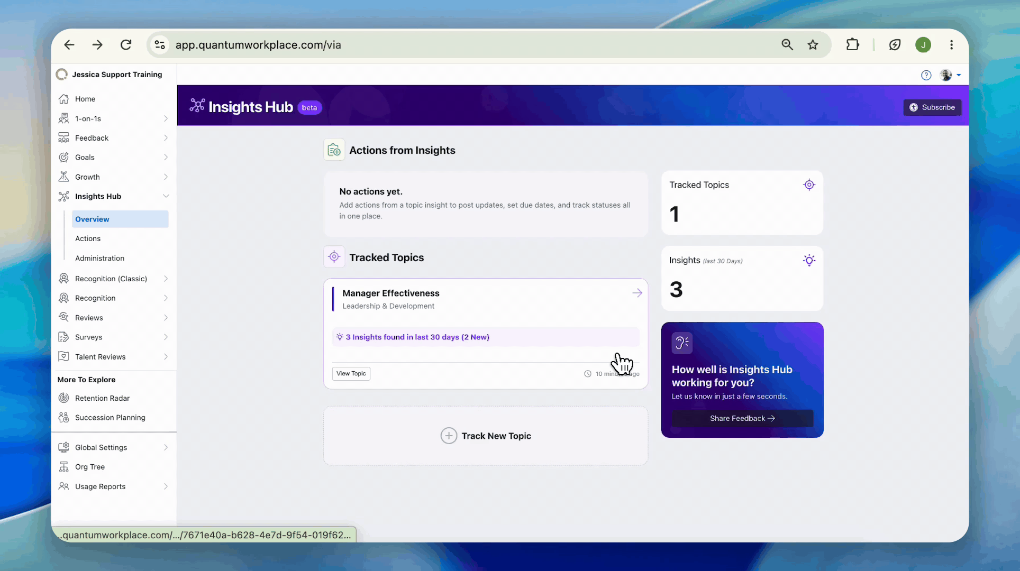The width and height of the screenshot is (1020, 571).
Task: Expand the 1-on-1s chevron
Action: (x=166, y=118)
